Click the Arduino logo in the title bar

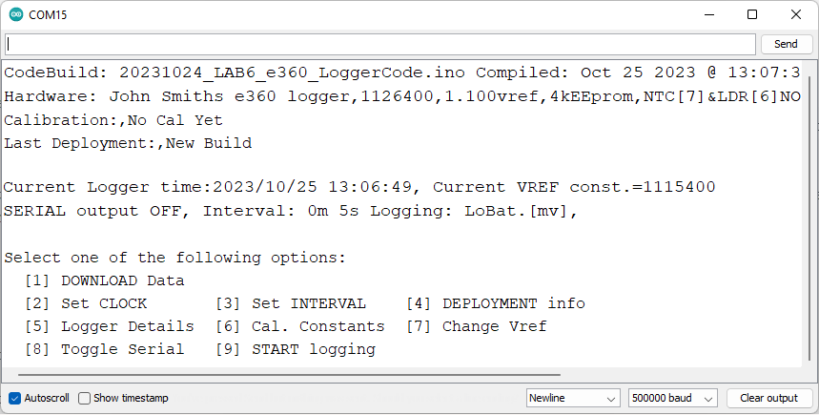[x=15, y=14]
